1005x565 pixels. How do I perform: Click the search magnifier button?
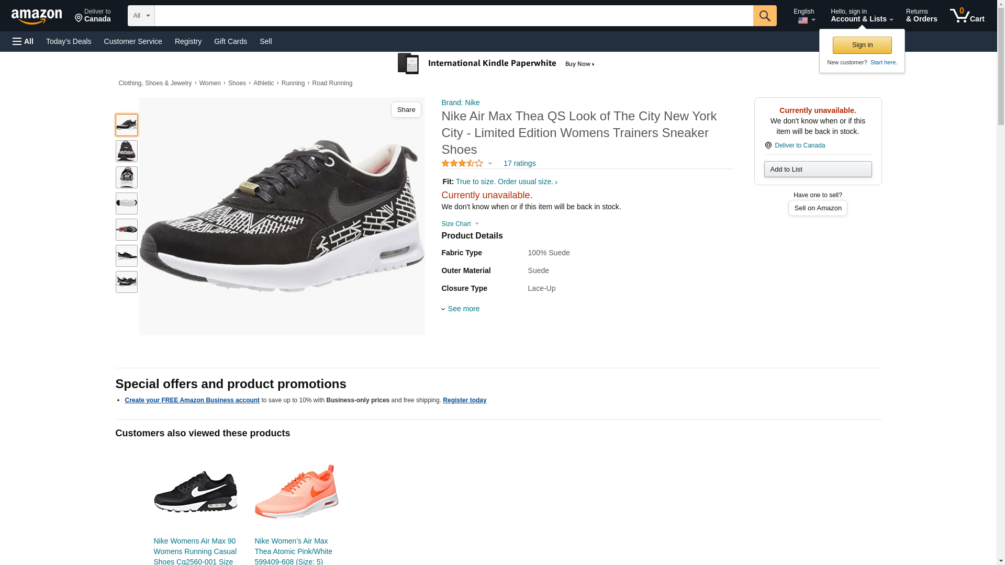[x=765, y=16]
